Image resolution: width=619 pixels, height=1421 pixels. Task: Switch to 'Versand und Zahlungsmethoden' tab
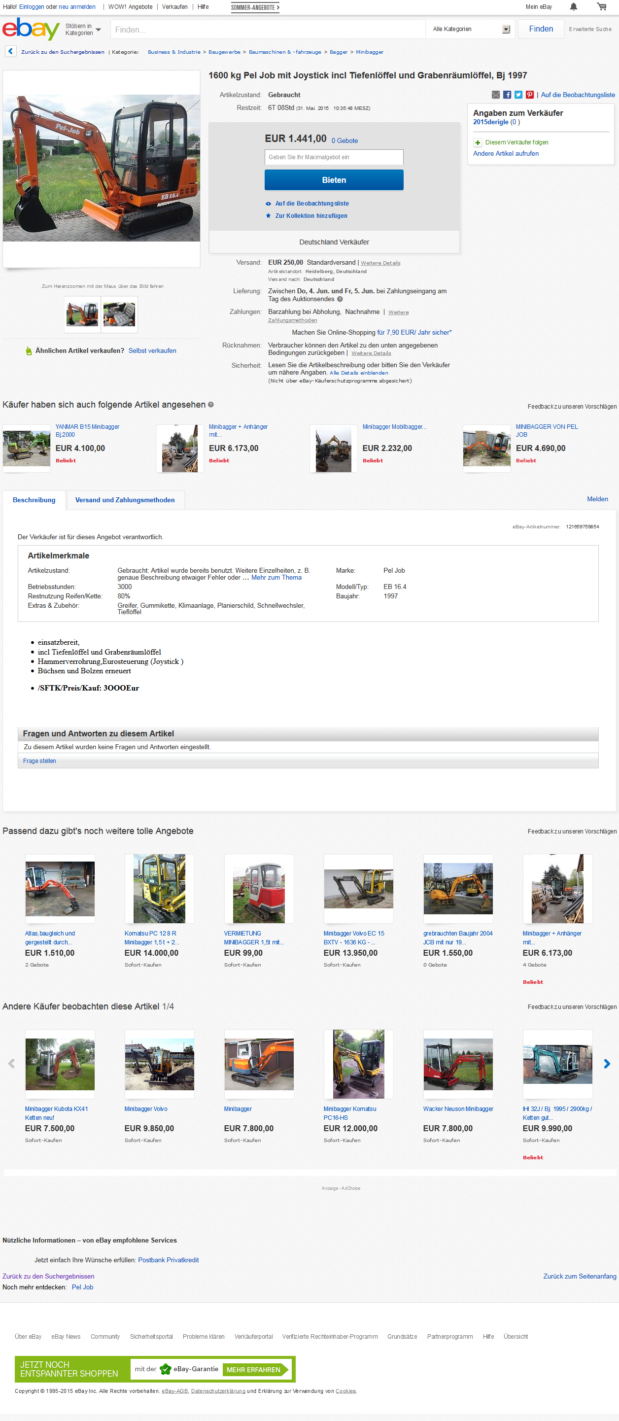pyautogui.click(x=125, y=500)
